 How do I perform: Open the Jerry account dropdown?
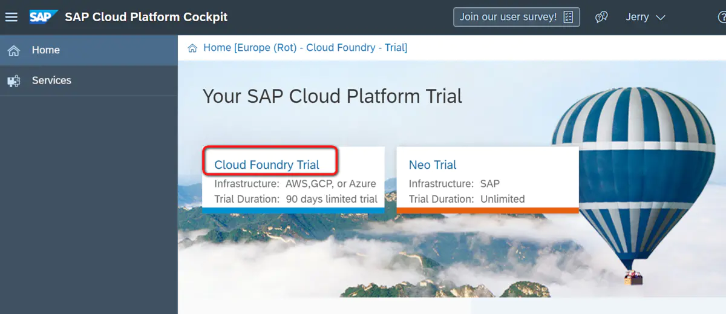(645, 17)
